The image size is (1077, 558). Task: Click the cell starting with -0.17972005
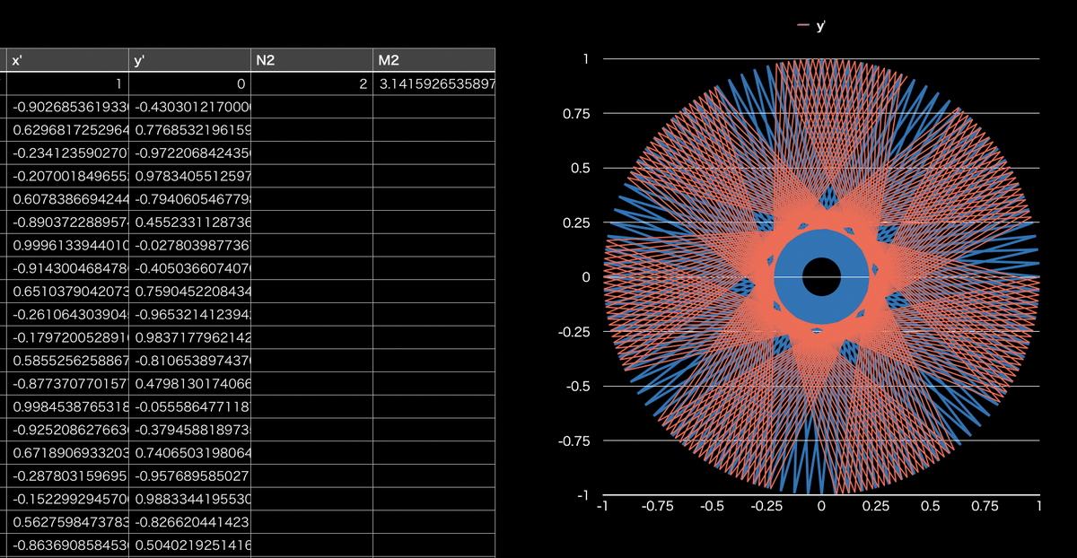[x=68, y=336]
